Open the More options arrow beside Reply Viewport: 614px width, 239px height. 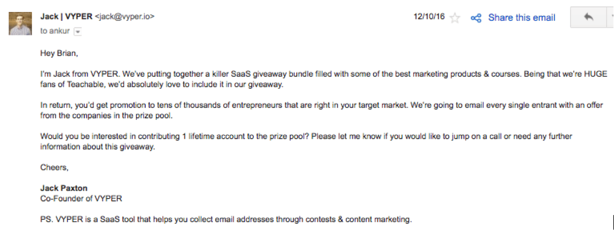(x=612, y=17)
